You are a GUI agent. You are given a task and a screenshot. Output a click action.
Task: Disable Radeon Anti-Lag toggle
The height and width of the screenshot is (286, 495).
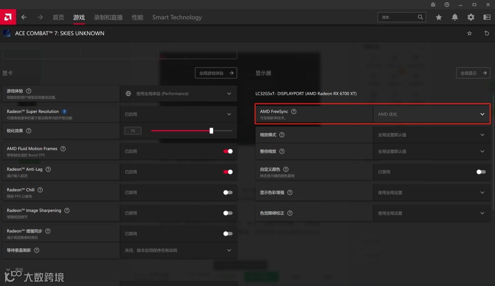pyautogui.click(x=228, y=172)
